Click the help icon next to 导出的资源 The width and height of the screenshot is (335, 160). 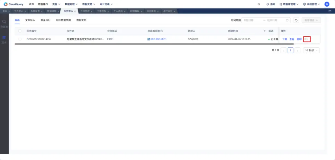pos(162,31)
